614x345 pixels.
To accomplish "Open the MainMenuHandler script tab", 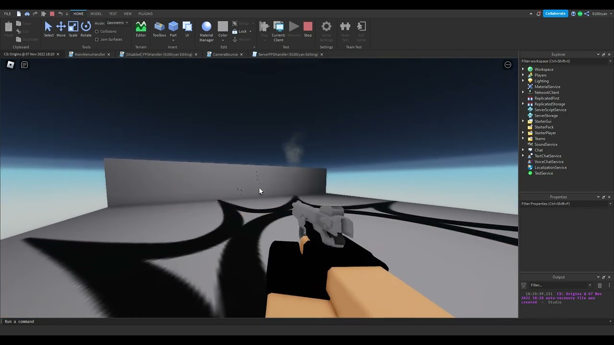I will [x=89, y=55].
